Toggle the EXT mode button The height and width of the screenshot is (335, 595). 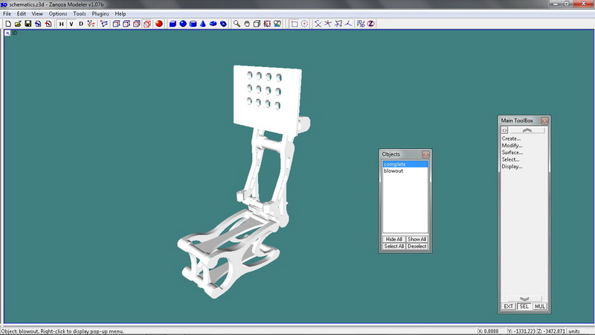click(509, 306)
